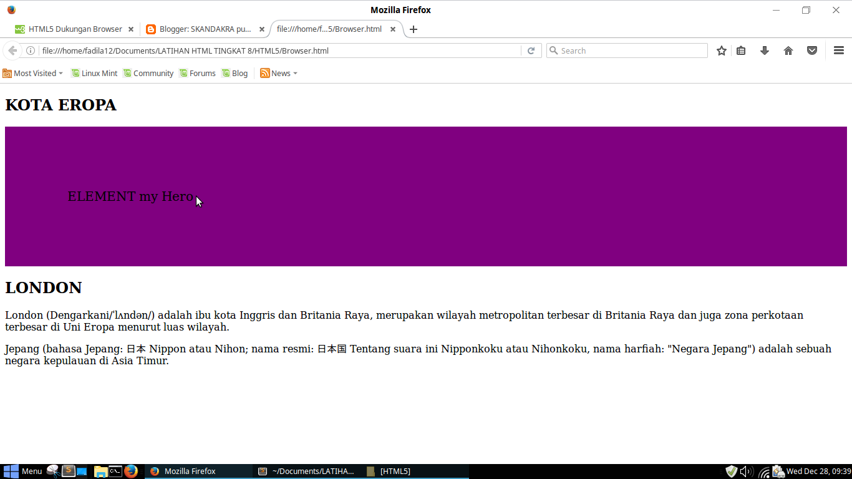852x479 pixels.
Task: Open the Blog bookmark
Action: (235, 73)
